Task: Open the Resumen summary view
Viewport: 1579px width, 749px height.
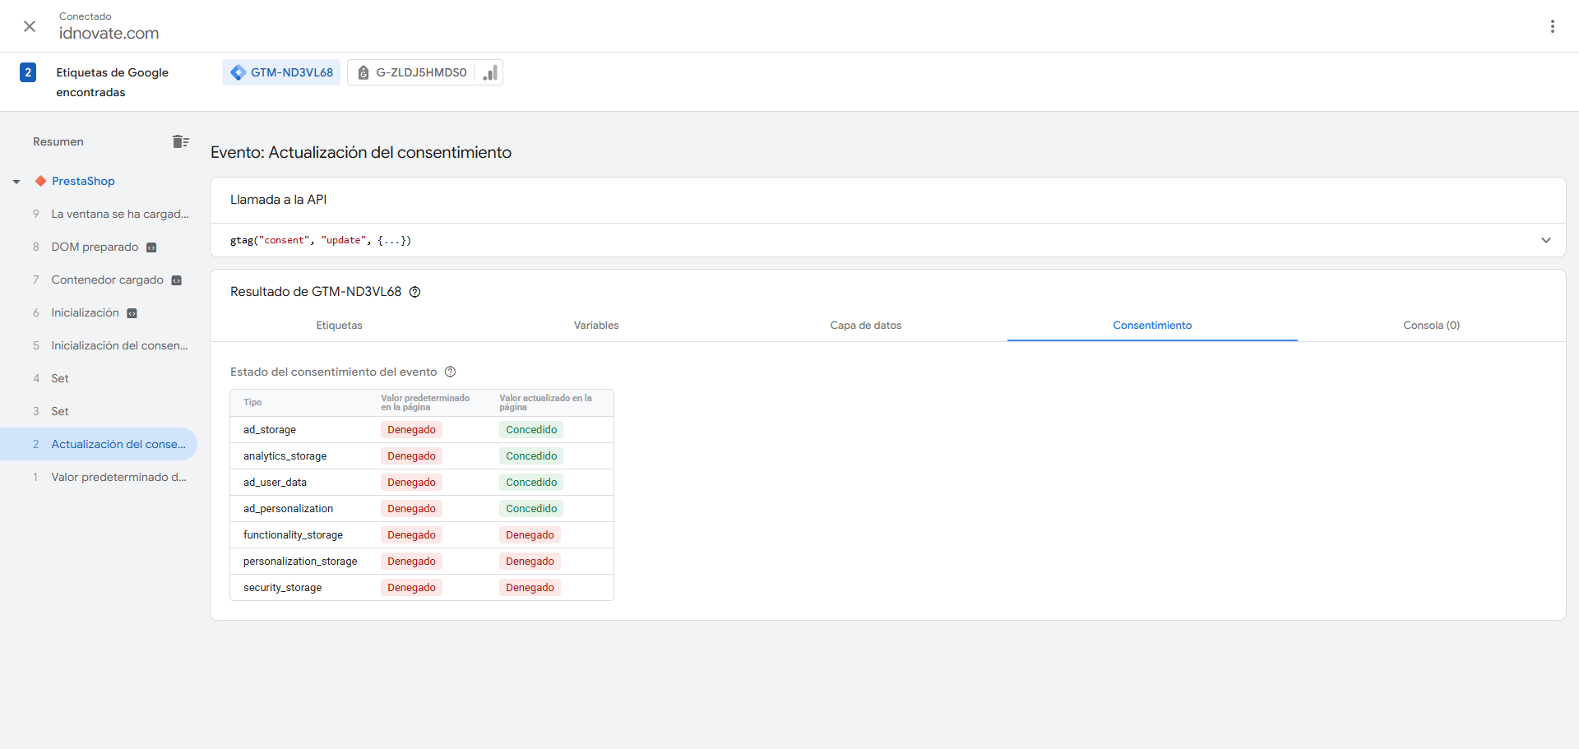Action: pos(58,141)
